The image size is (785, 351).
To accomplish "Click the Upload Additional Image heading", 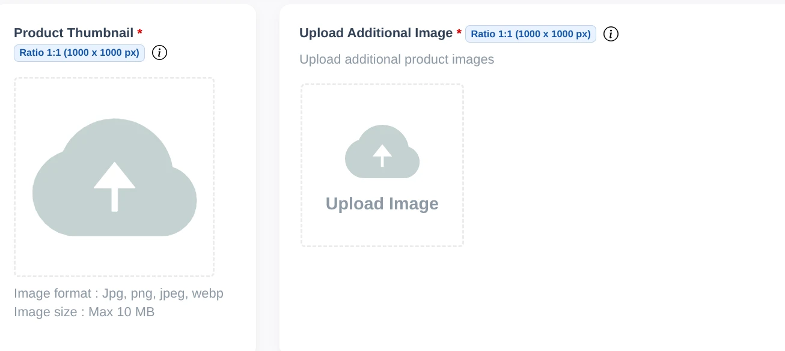I will coord(376,34).
